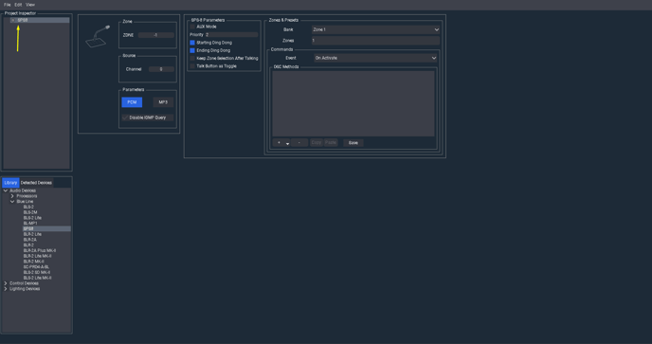Click inside the OSC Methods list area

(x=353, y=103)
